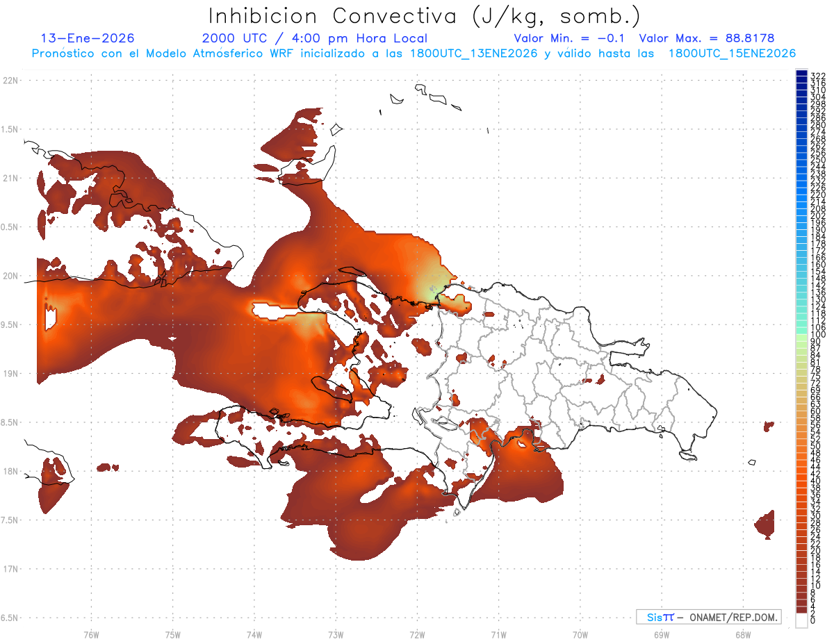Click the '22N' latitude label
This screenshot has height=644, width=834.
coord(10,81)
